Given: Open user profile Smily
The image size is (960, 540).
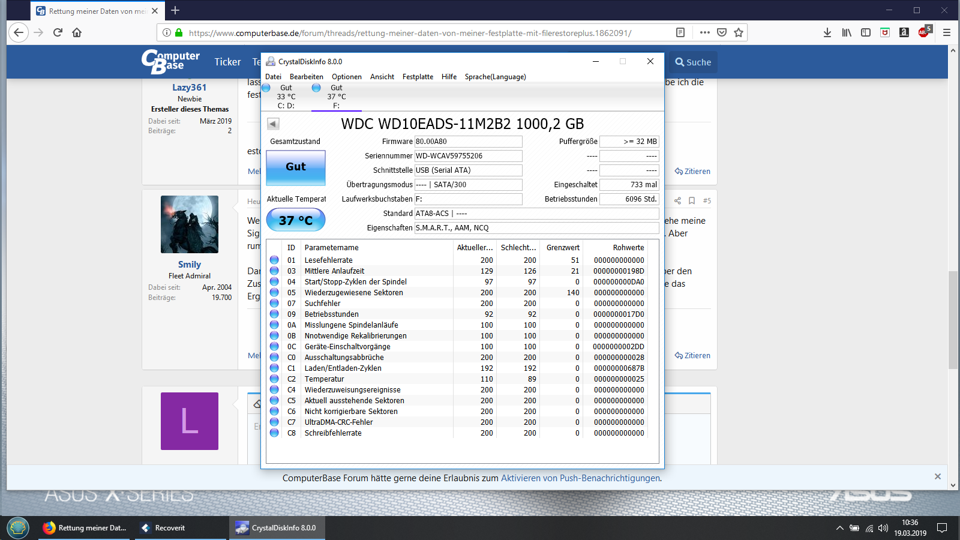Looking at the screenshot, I should pos(190,265).
